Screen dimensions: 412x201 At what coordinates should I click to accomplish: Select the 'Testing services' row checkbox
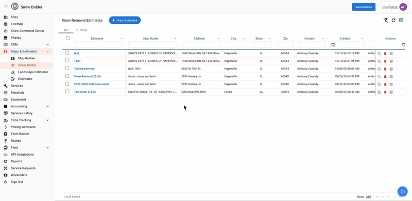point(67,68)
